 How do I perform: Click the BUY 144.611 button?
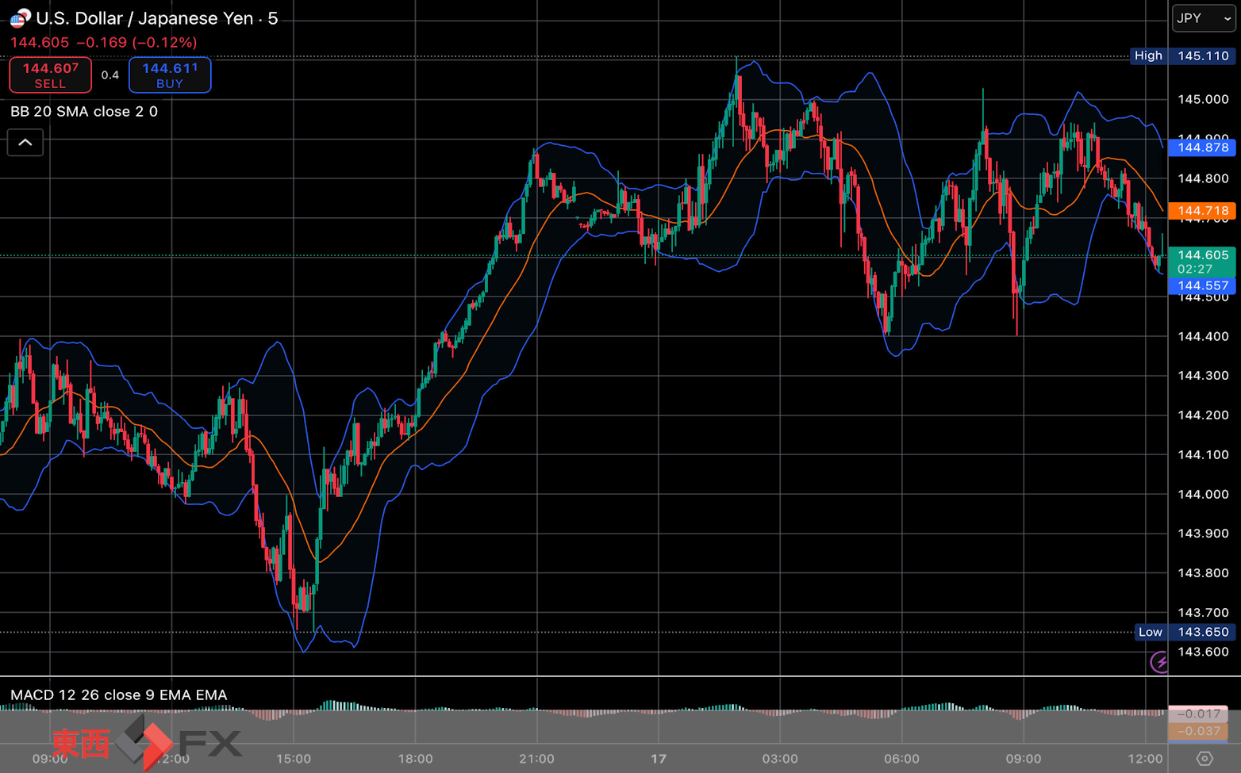coord(170,75)
